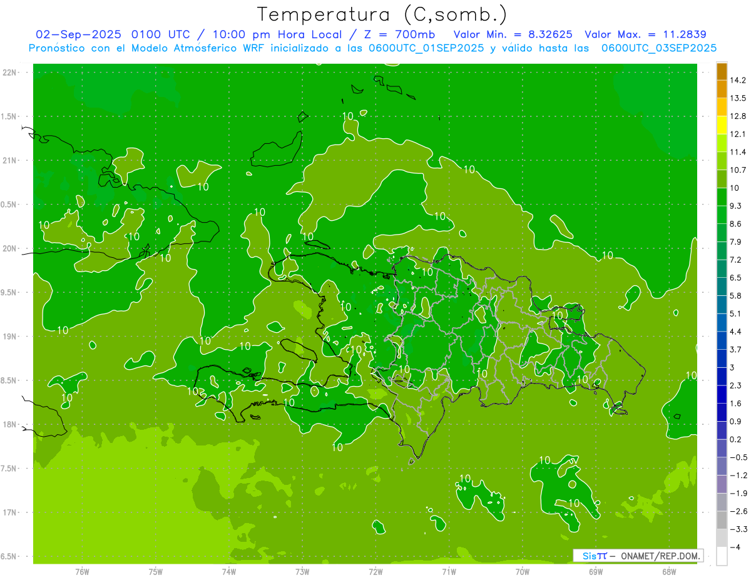Click the 11.4 legend value
The width and height of the screenshot is (751, 580).
[x=738, y=153]
